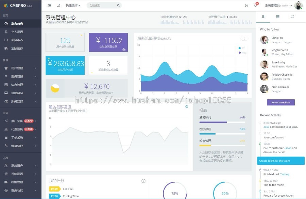Expand the 用户管理 sidebar menu
Viewport: 306px width, 199px height.
[x=20, y=68]
